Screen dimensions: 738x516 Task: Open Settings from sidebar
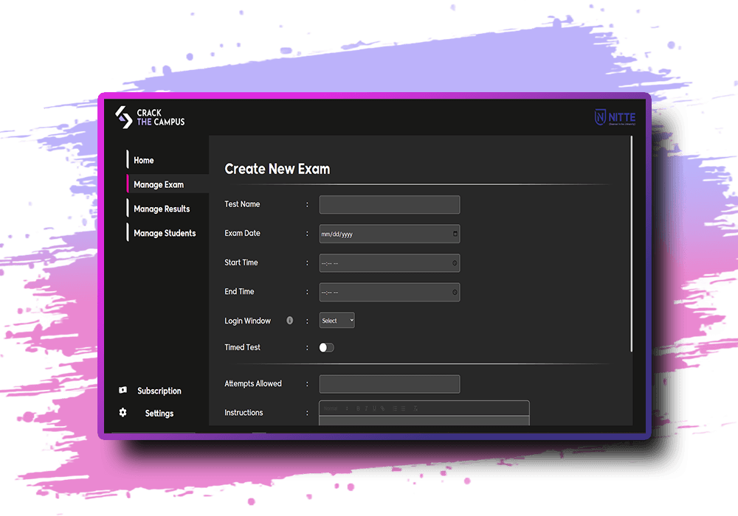point(159,414)
